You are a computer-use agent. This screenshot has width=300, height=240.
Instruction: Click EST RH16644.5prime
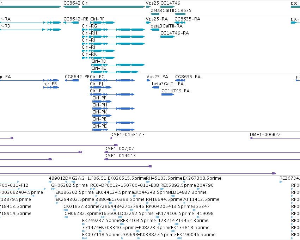tap(147, 203)
